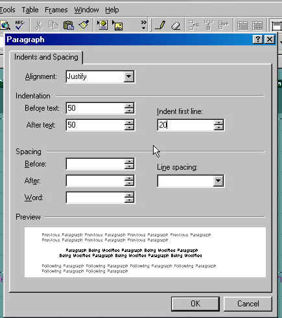
Task: Click the Delete Cells table icon
Action: pos(223,25)
